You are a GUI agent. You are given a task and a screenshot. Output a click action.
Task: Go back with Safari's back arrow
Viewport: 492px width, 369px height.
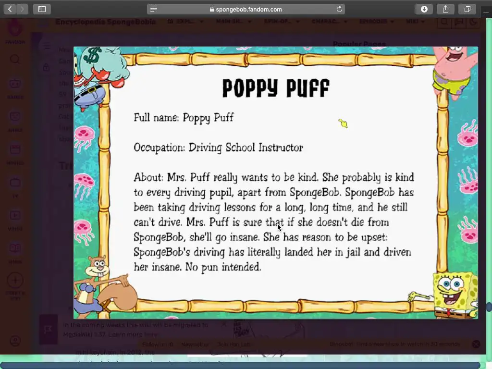click(x=10, y=9)
